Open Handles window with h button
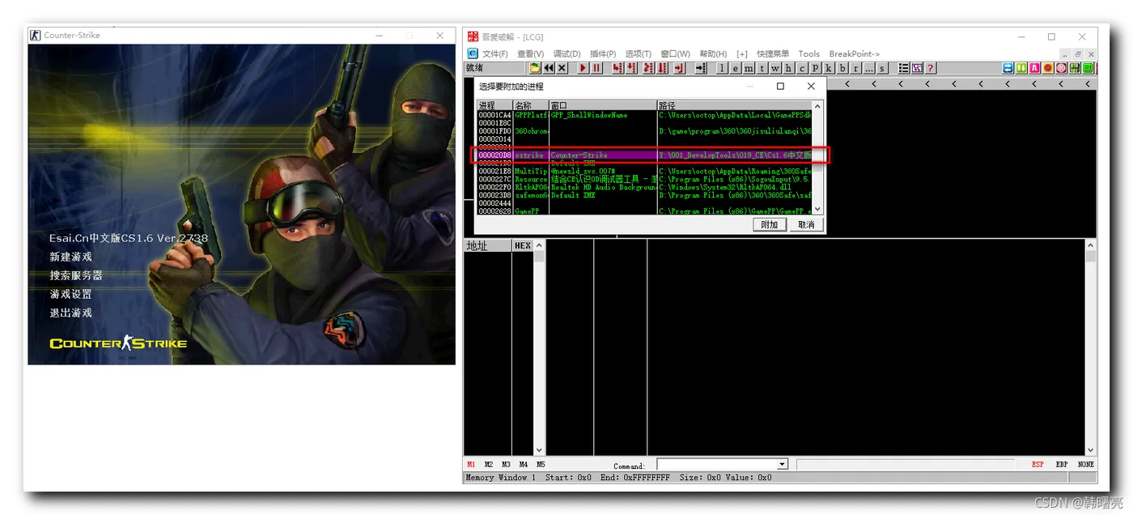 (788, 68)
